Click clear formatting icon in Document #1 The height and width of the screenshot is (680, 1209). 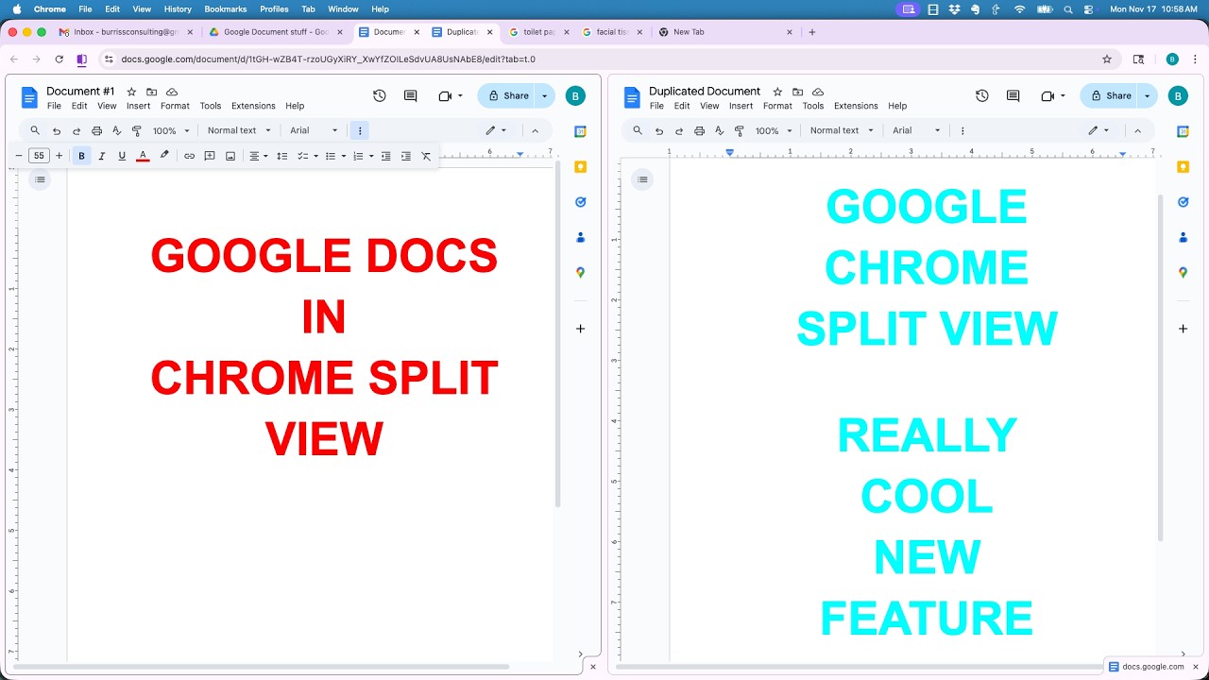(426, 156)
